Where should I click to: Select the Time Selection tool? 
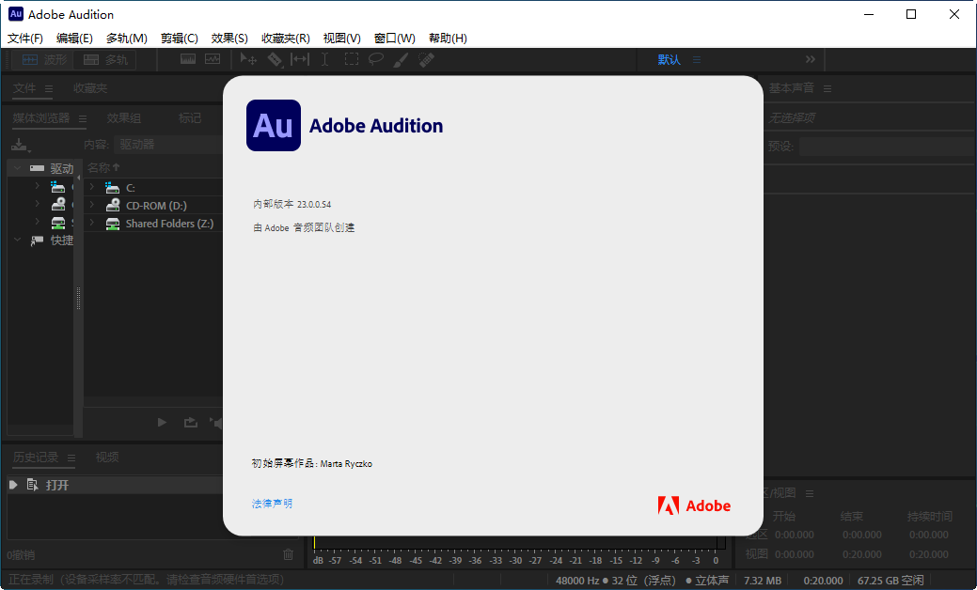325,59
